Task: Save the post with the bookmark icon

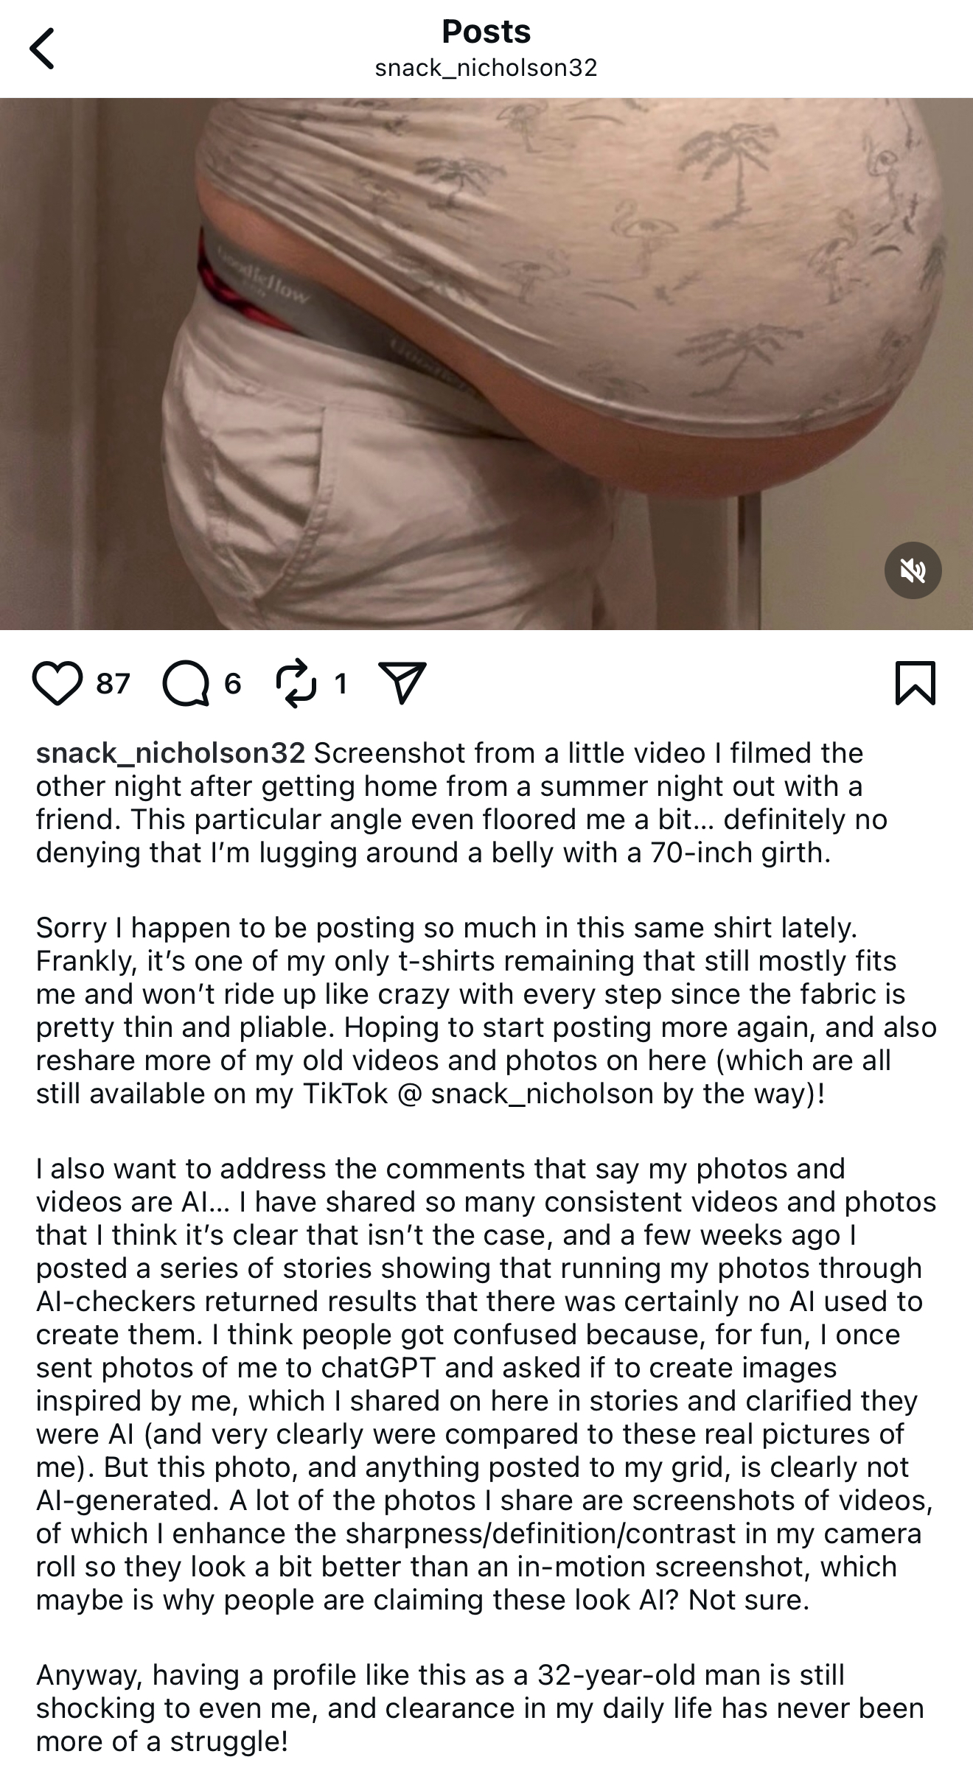Action: 915,683
